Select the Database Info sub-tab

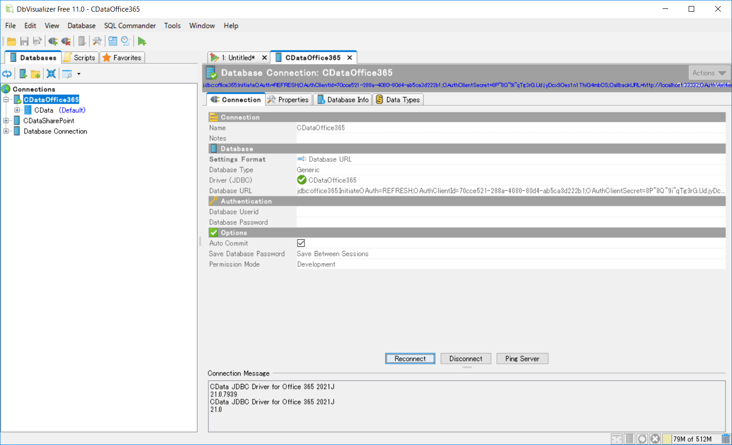pos(343,99)
